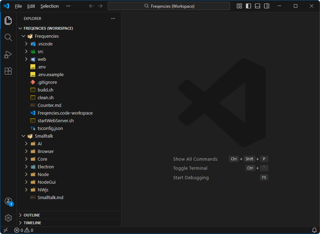320x234 pixels.
Task: Expand the OUTLINE section
Action: pos(69,215)
